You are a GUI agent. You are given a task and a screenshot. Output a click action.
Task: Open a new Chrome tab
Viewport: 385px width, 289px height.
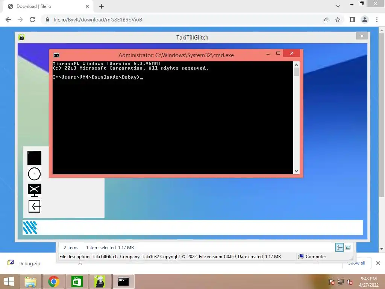coord(102,6)
